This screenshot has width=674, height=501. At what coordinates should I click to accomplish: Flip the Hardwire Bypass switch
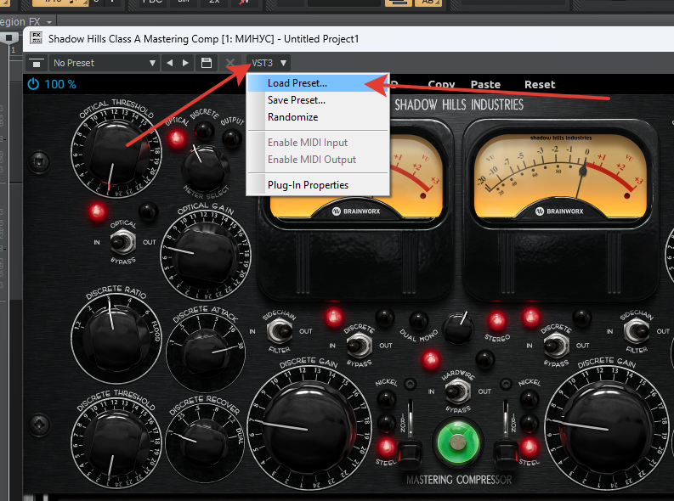point(457,391)
